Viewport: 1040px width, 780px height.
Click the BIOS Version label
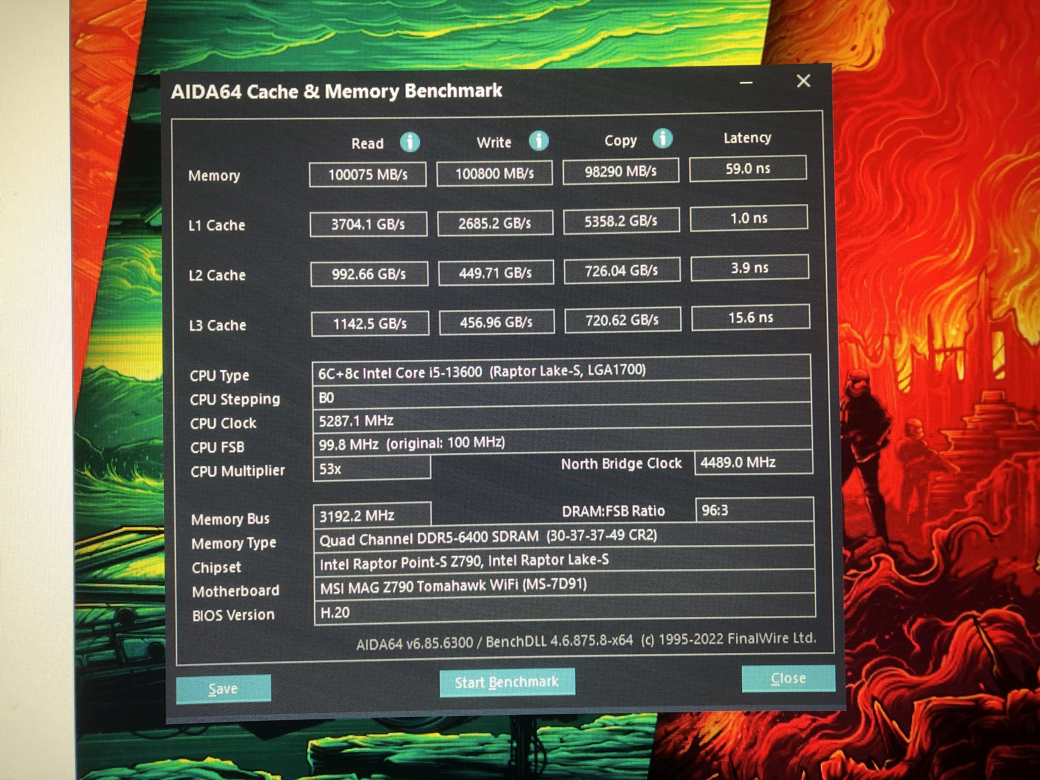(234, 614)
